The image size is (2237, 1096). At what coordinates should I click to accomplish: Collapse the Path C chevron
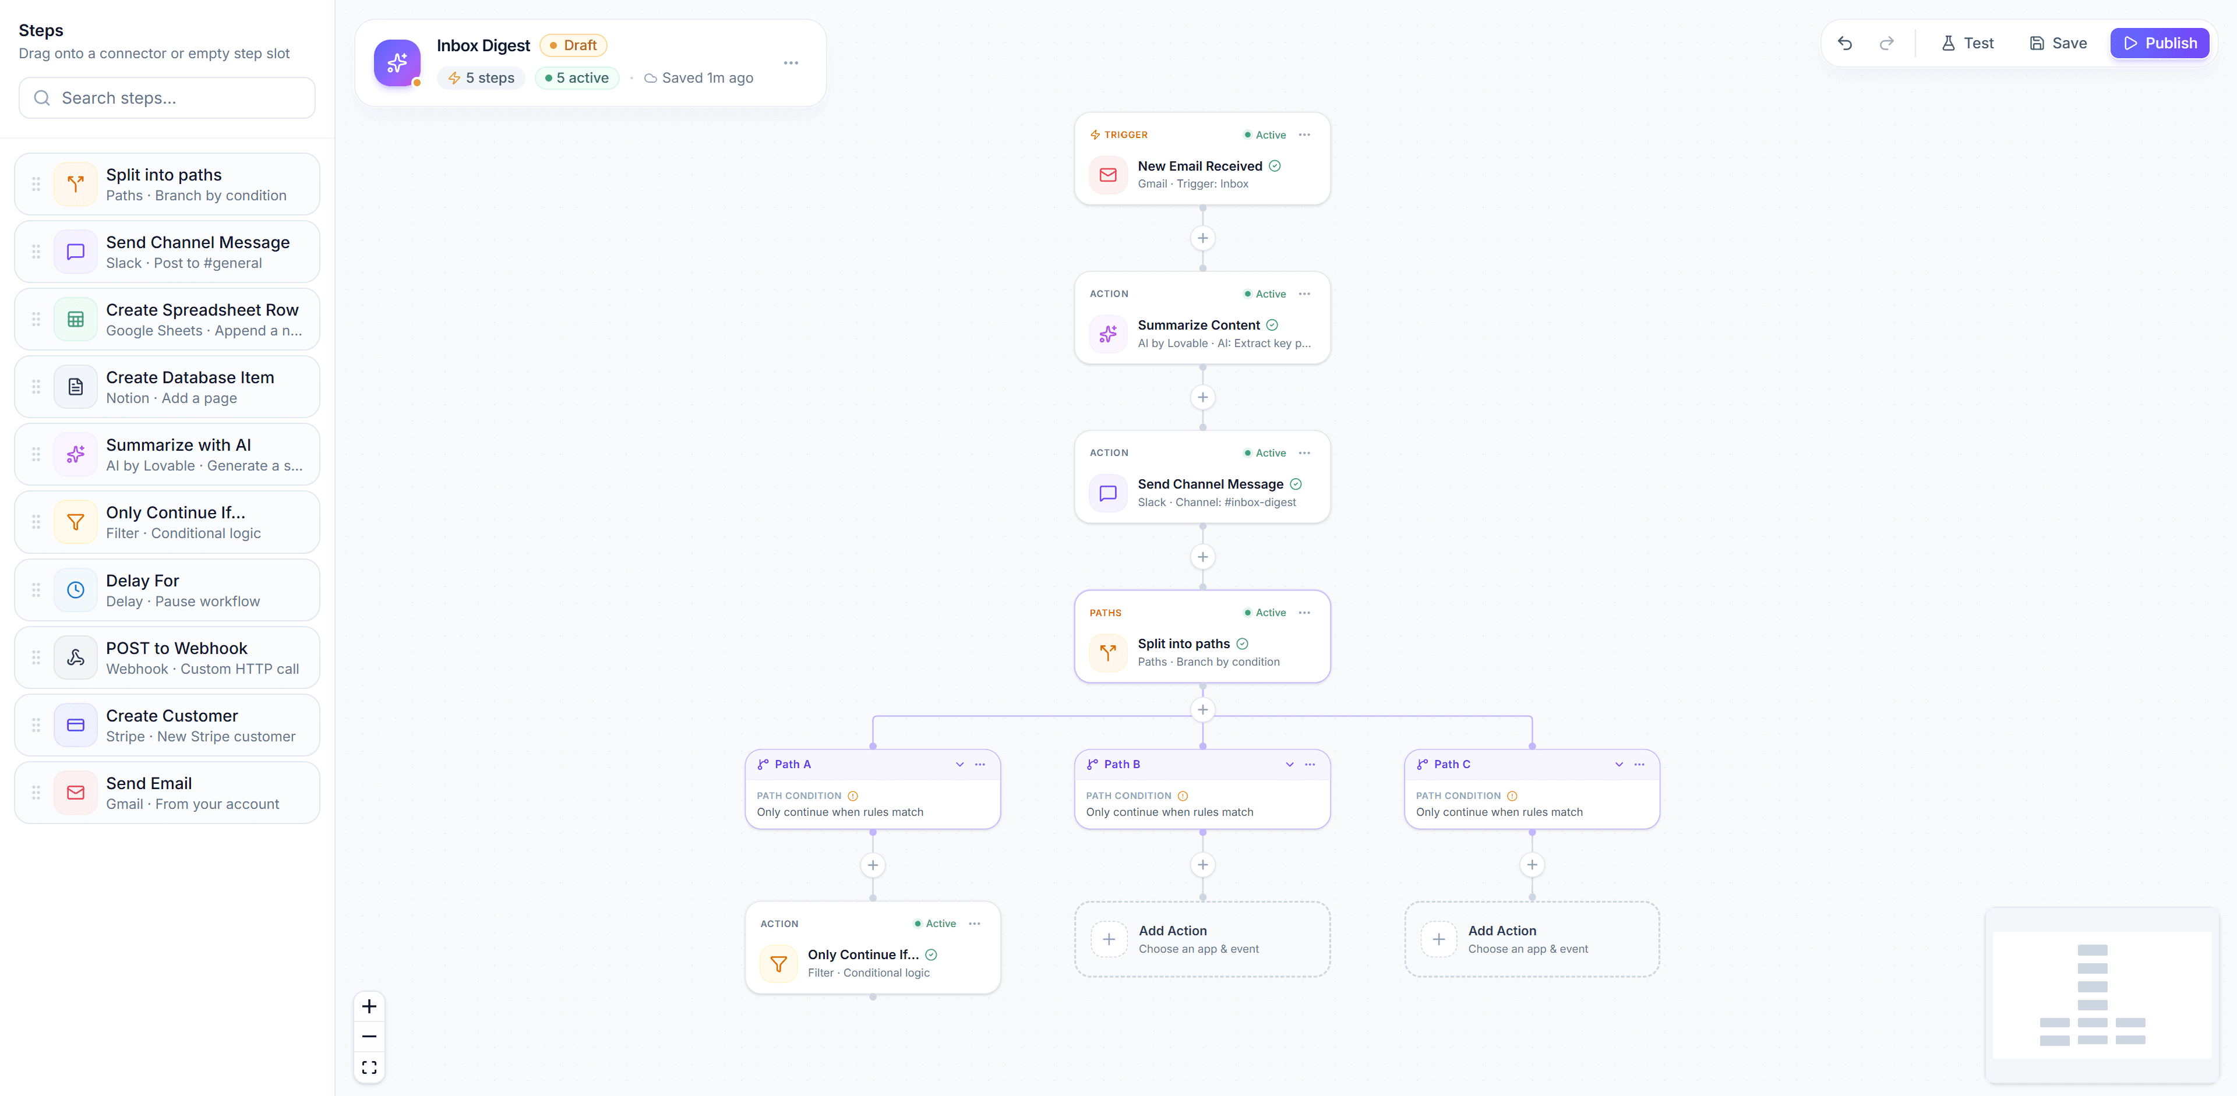click(x=1619, y=765)
